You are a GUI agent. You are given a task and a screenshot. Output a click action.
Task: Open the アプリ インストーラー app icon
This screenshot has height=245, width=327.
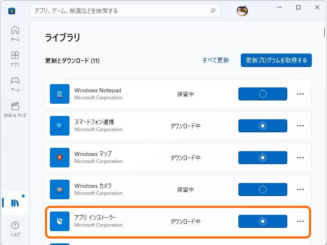coord(59,221)
